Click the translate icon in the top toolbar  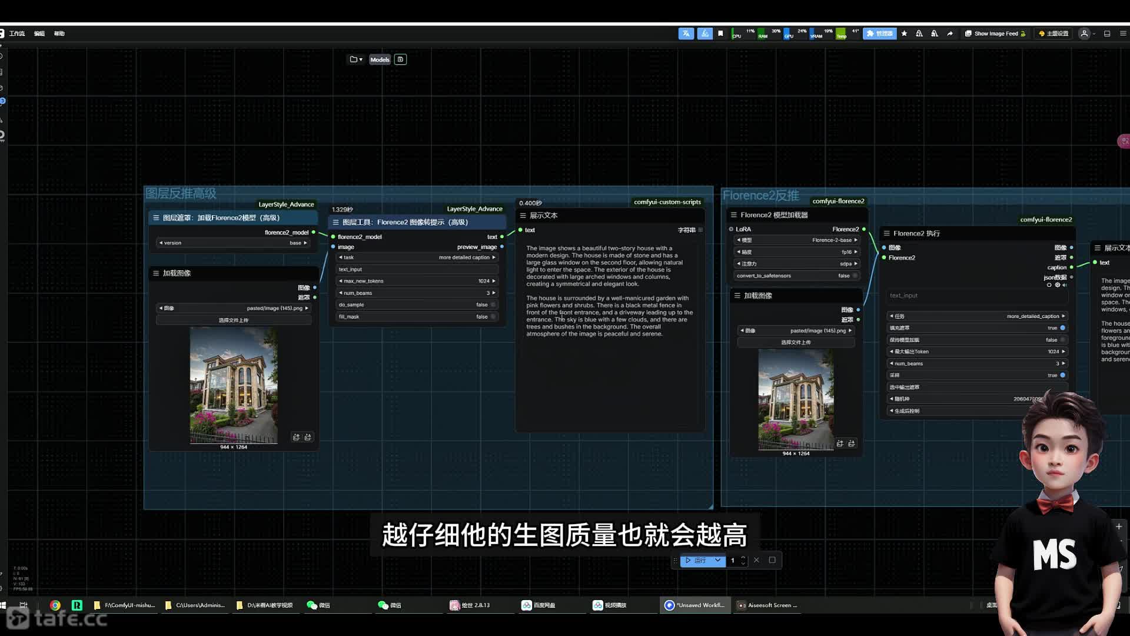pyautogui.click(x=686, y=34)
